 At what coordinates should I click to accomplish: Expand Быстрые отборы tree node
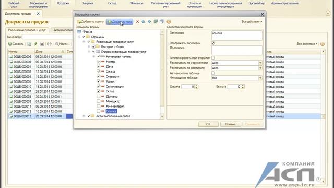point(89,46)
